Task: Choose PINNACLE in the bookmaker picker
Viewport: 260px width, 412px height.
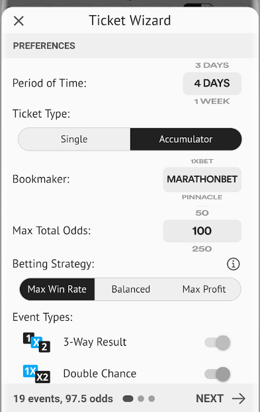Action: tap(202, 197)
